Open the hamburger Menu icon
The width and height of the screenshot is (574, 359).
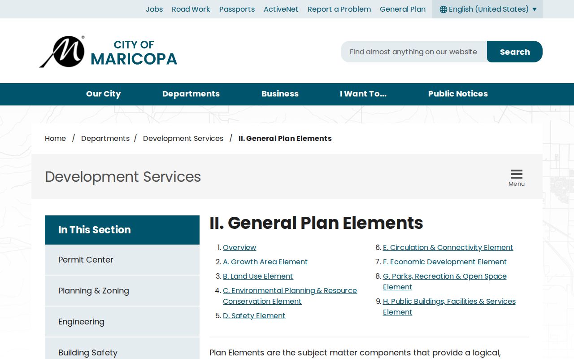pyautogui.click(x=517, y=178)
